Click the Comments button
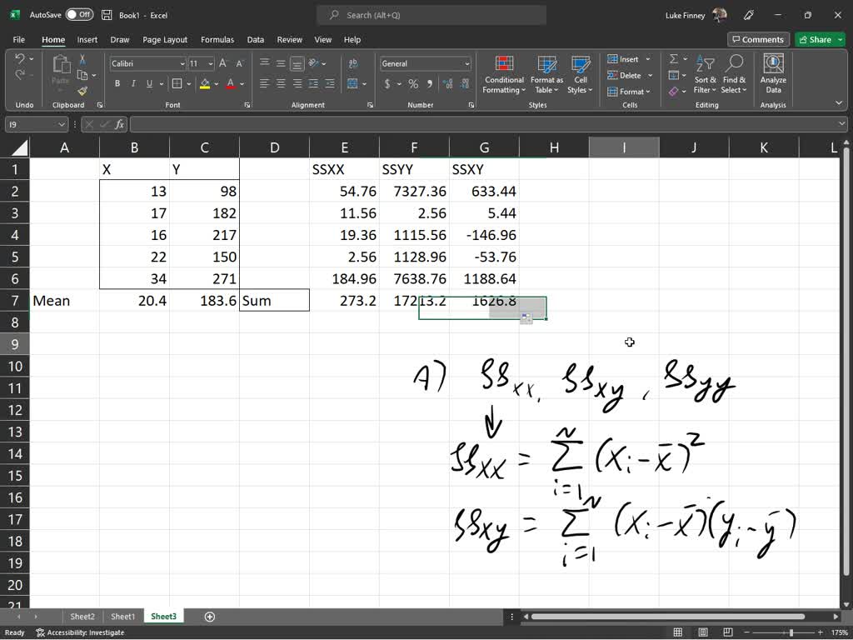 [x=757, y=39]
